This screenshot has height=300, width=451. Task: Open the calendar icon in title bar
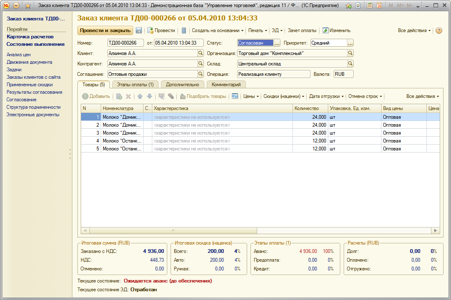tap(379, 6)
